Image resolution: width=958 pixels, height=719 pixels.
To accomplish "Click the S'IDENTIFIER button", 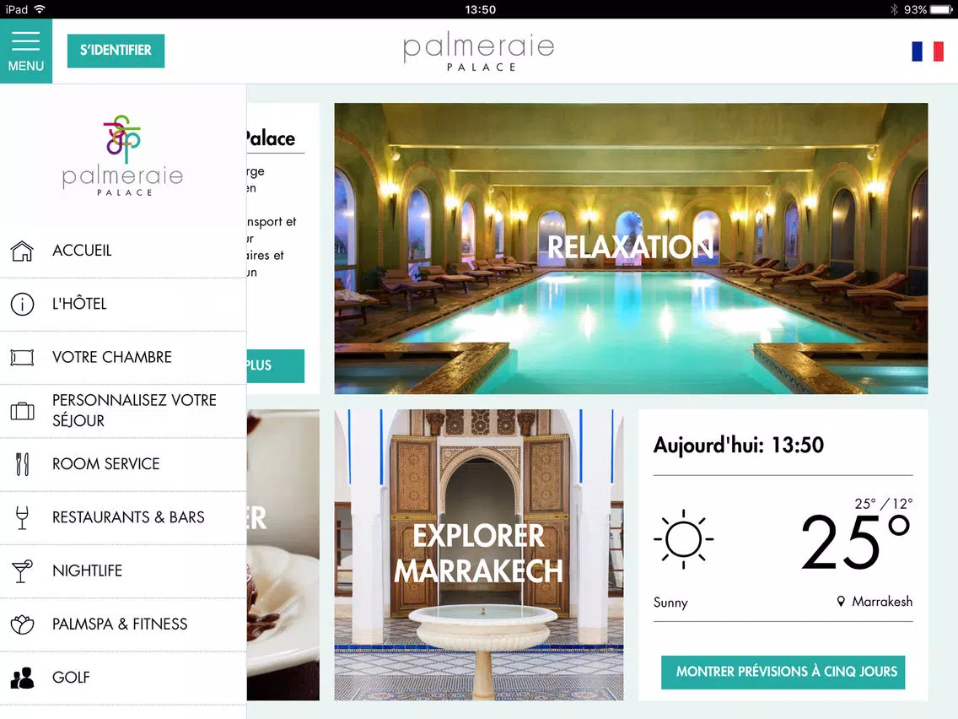I will click(x=116, y=51).
